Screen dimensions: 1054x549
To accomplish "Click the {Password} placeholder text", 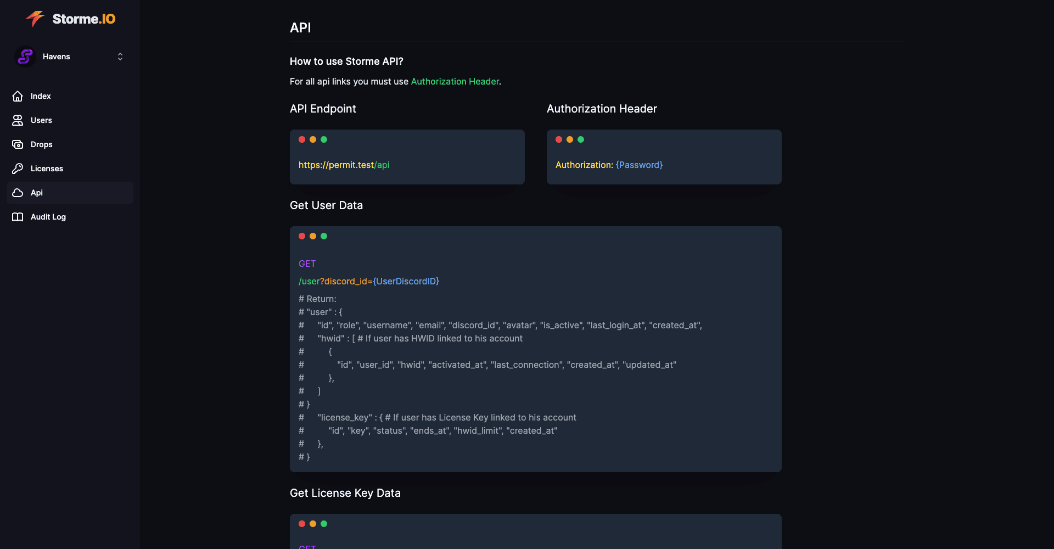I will 639,165.
